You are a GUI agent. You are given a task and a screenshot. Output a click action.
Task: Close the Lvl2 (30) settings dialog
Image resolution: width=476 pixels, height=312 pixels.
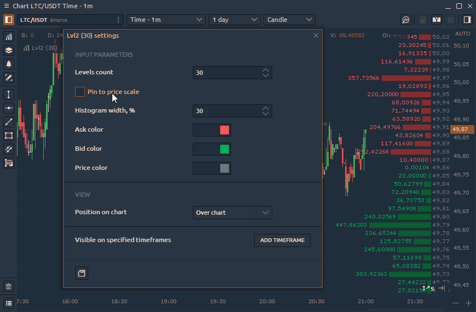point(316,36)
